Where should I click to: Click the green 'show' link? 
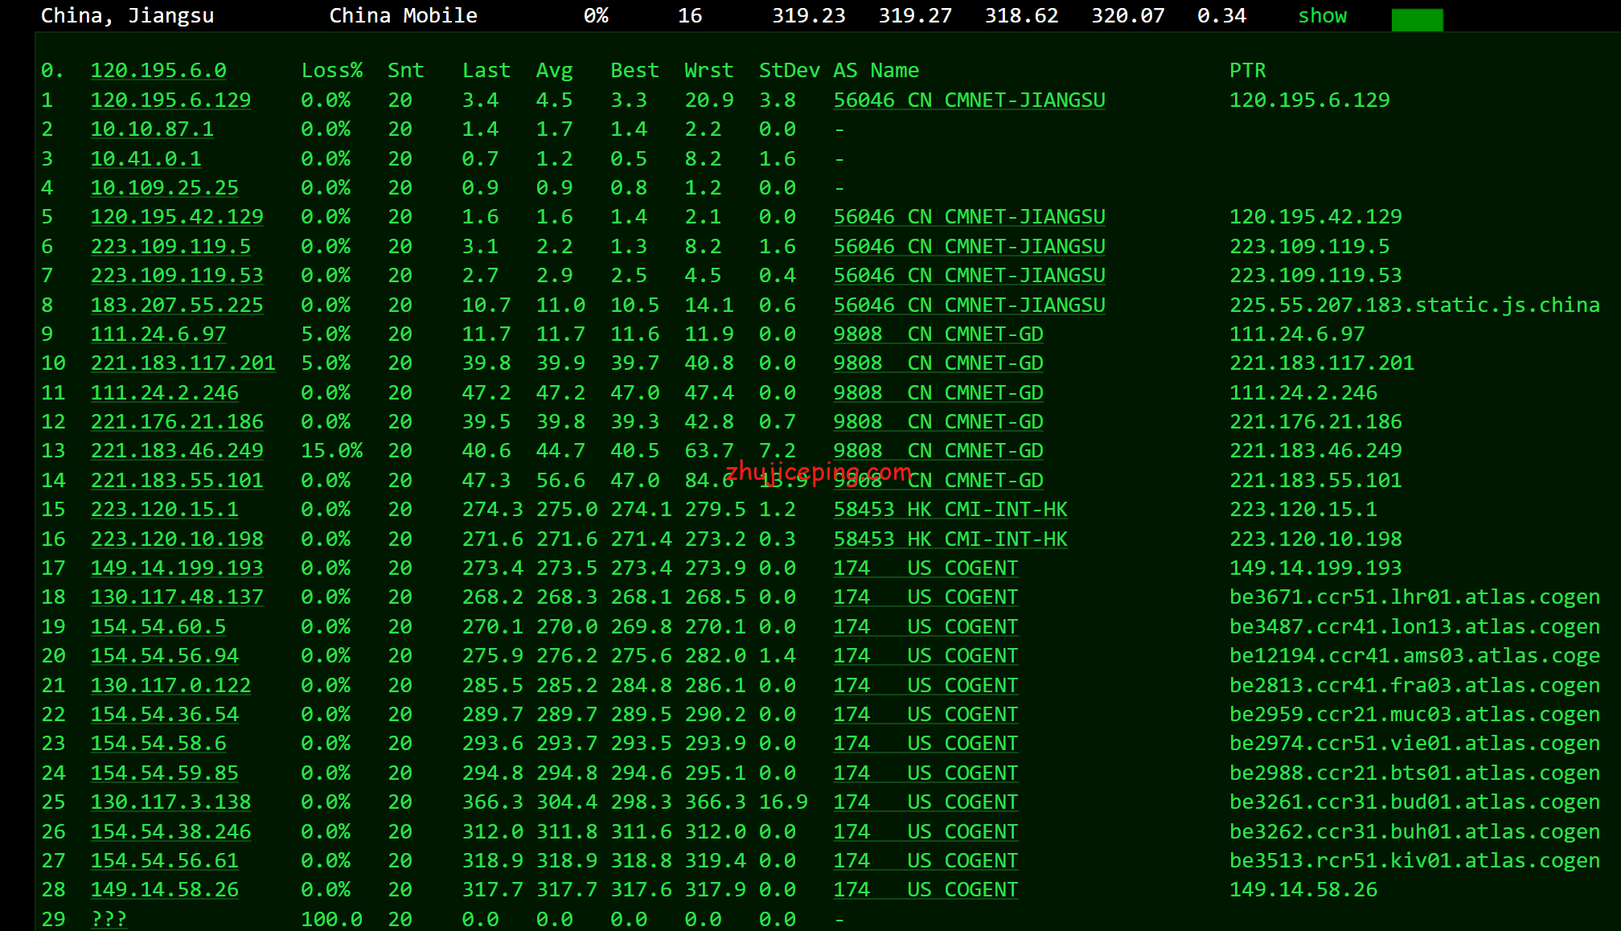pos(1322,15)
